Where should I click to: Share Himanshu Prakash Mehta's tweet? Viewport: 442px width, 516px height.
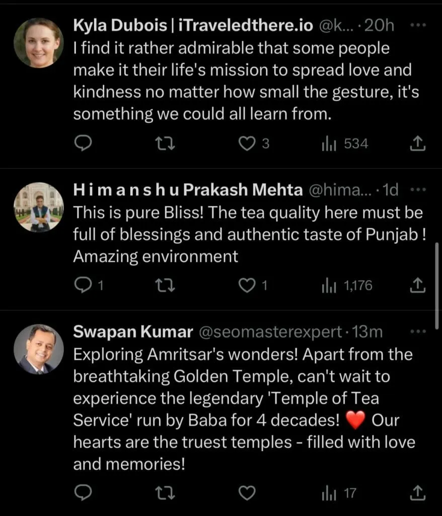(x=418, y=285)
